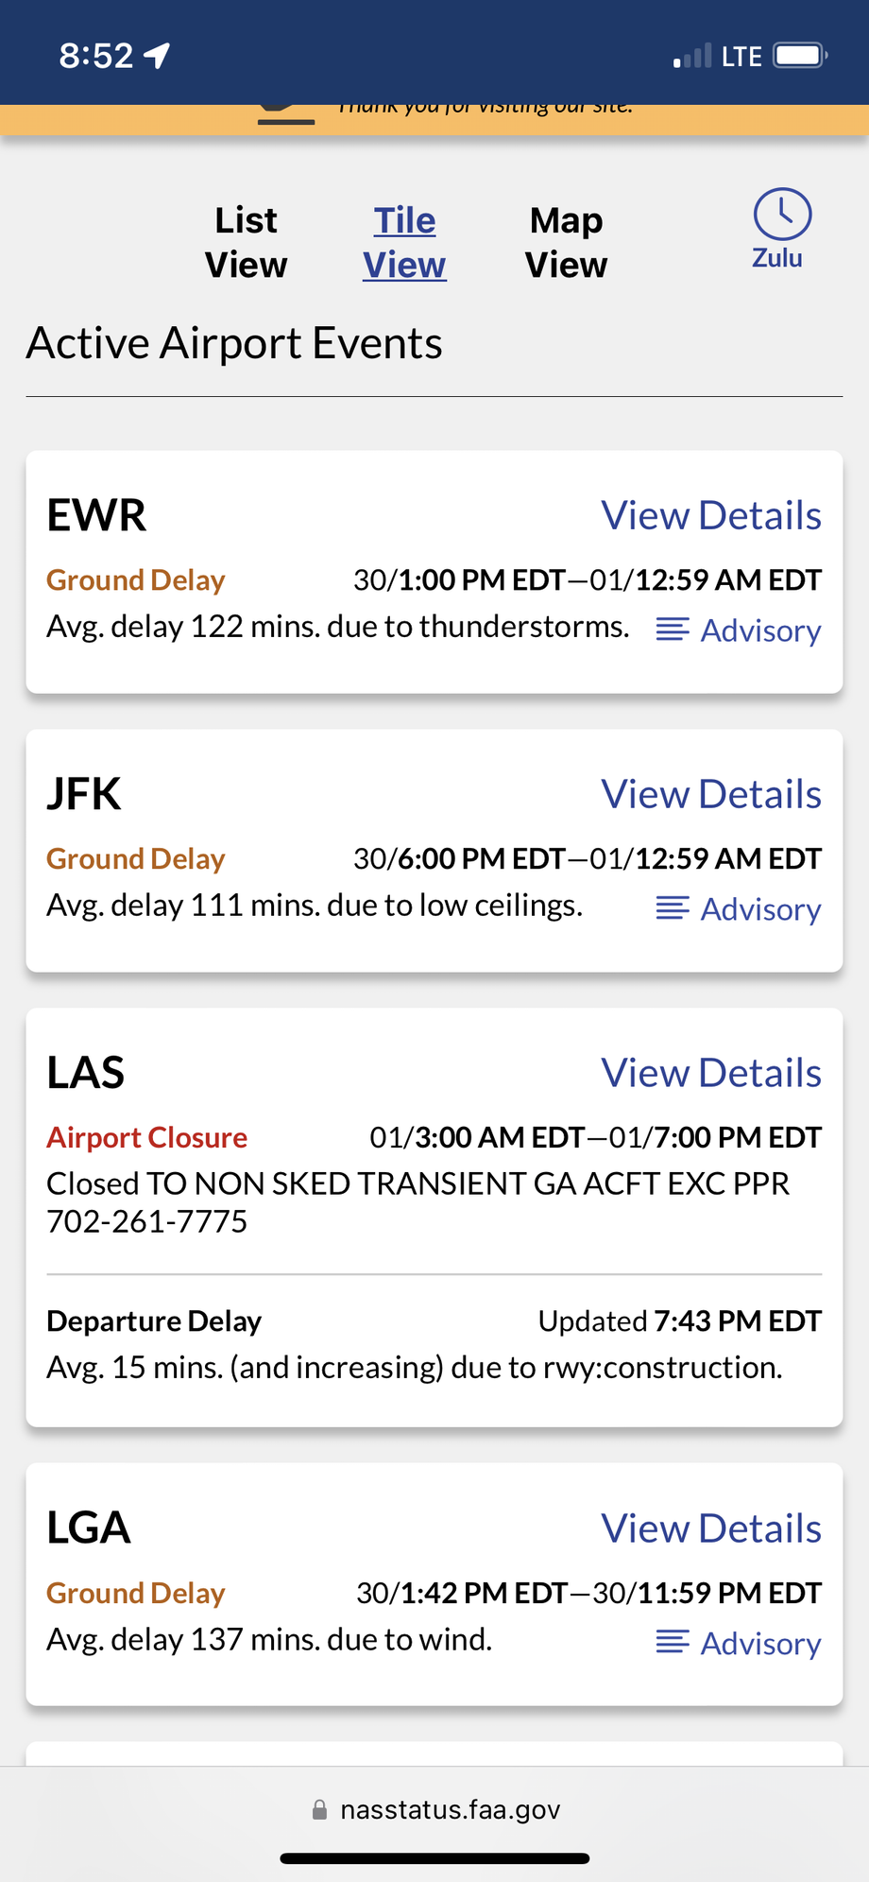The height and width of the screenshot is (1882, 869).
Task: Click the JFK Advisory lines icon
Action: [673, 908]
